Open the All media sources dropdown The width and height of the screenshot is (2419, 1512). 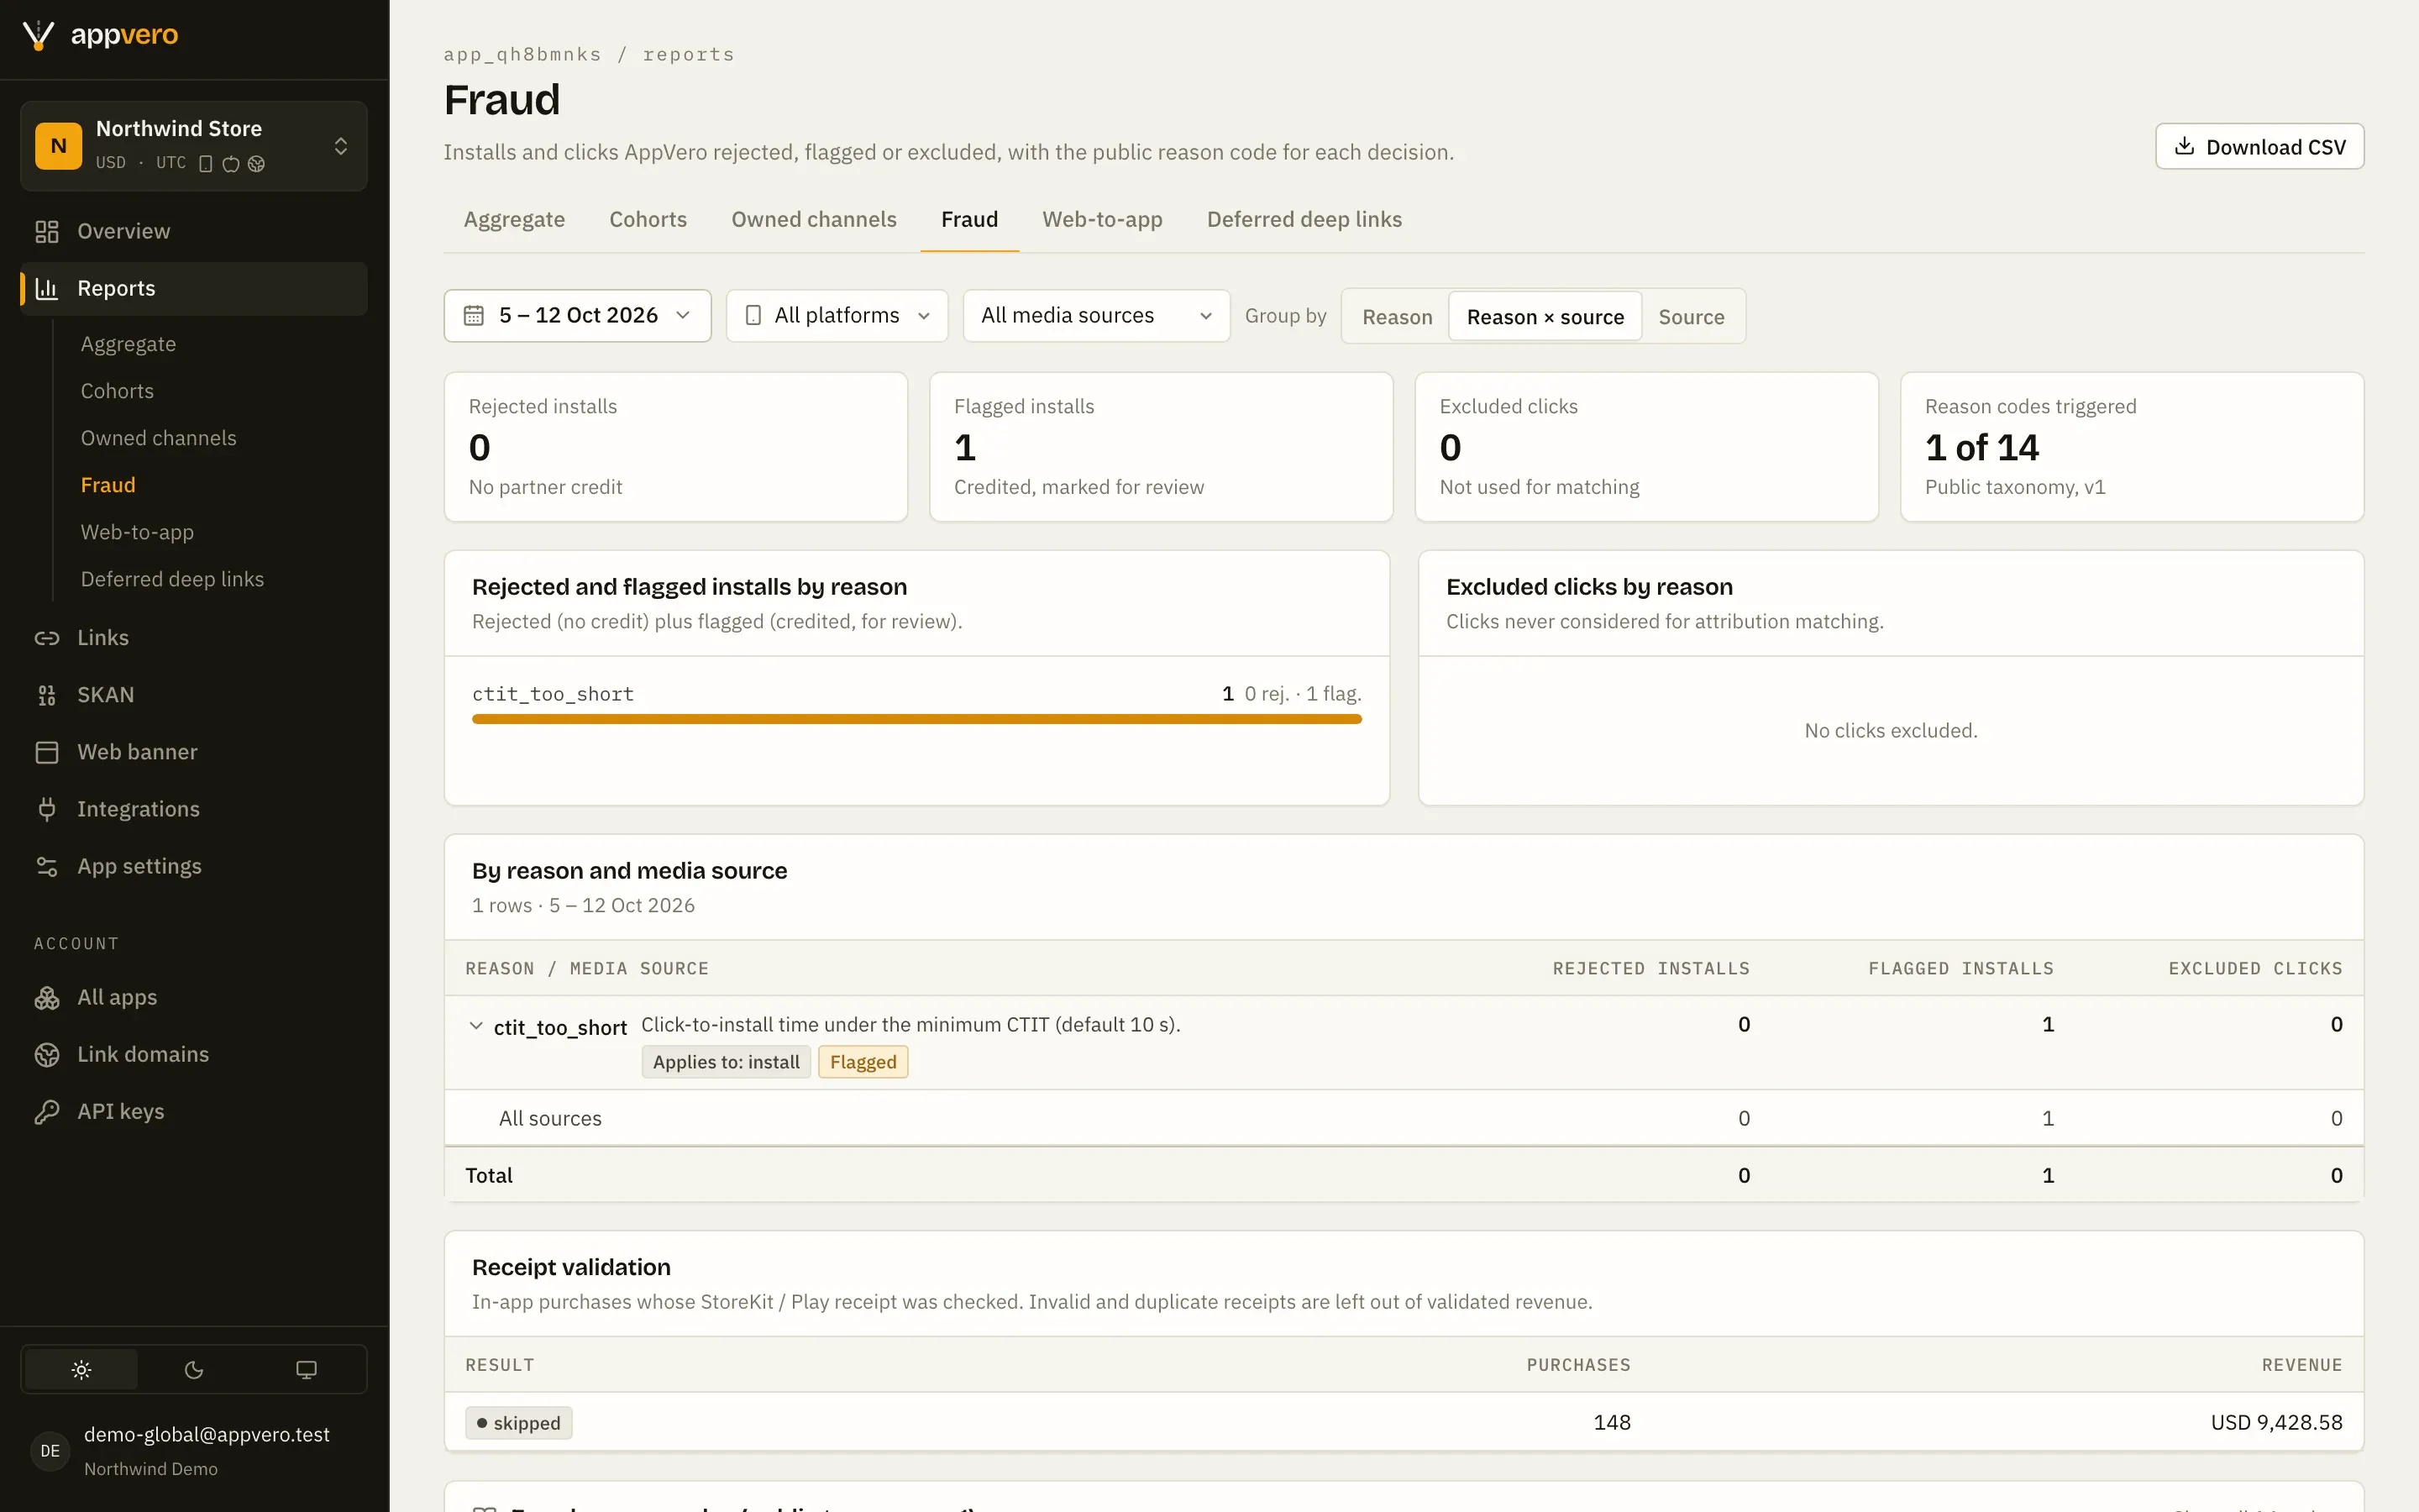point(1095,315)
